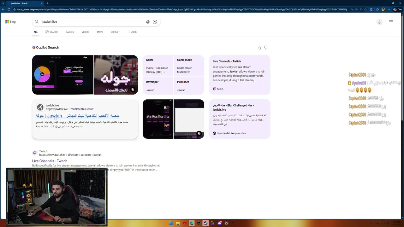This screenshot has width=404, height=227.
Task: Click the browser address bar URL
Action: pyautogui.click(x=182, y=9)
